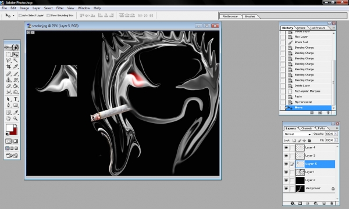Viewport: 349px width, 209px height.
Task: Click Jump to ImageReady icon
Action: 12,156
